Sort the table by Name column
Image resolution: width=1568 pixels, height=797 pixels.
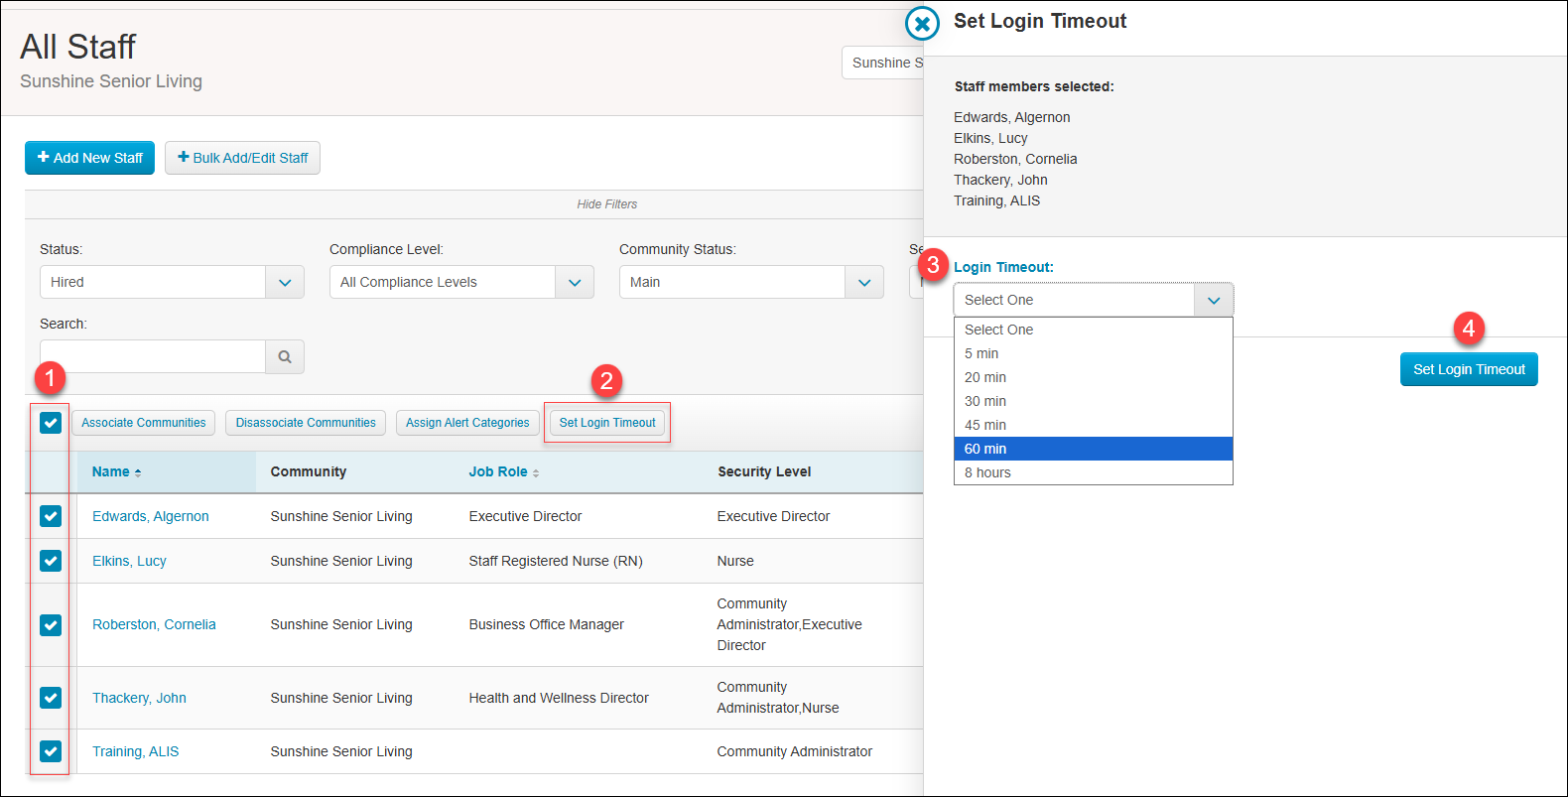pyautogui.click(x=116, y=472)
